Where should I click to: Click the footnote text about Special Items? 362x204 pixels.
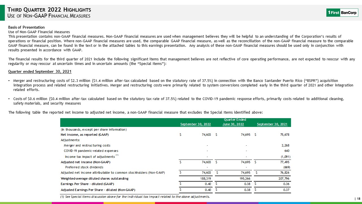(135, 197)
